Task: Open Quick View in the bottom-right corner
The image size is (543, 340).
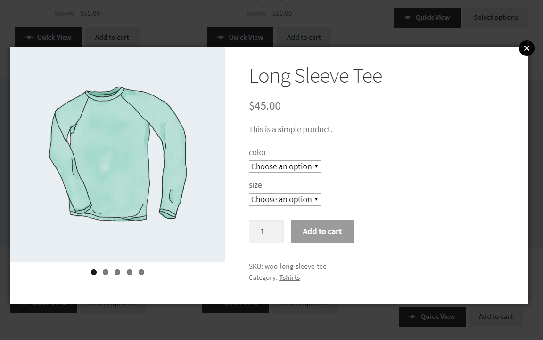Action: point(432,316)
